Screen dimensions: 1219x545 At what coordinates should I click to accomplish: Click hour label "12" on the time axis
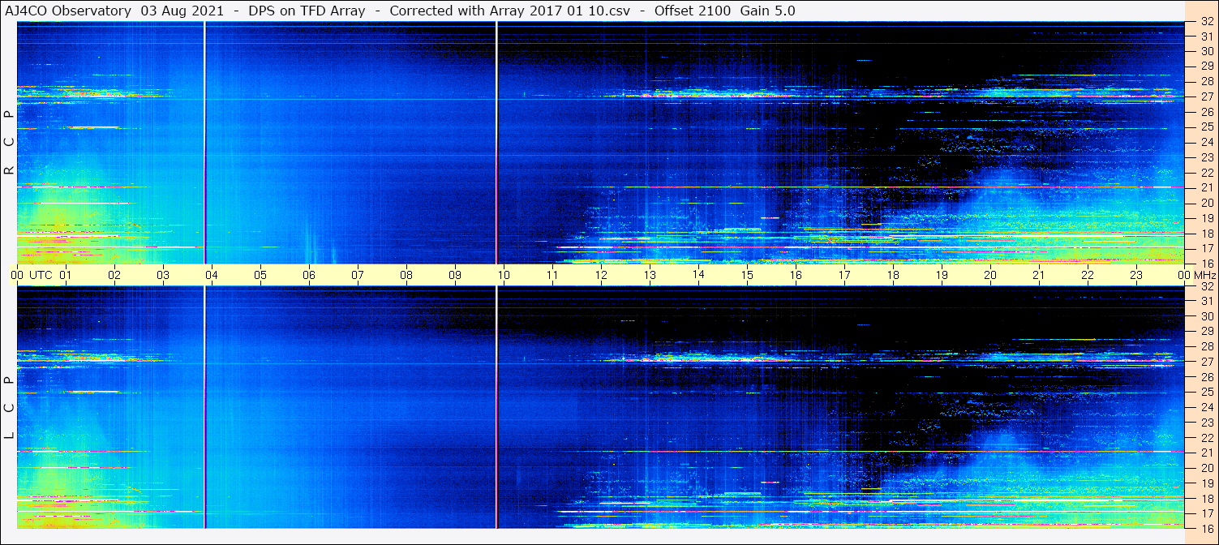(601, 275)
